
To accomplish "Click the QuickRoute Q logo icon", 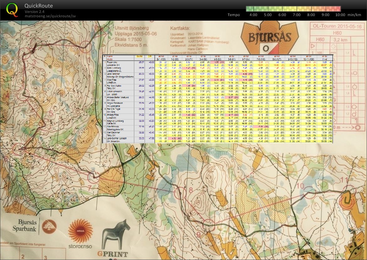I will [x=12, y=10].
